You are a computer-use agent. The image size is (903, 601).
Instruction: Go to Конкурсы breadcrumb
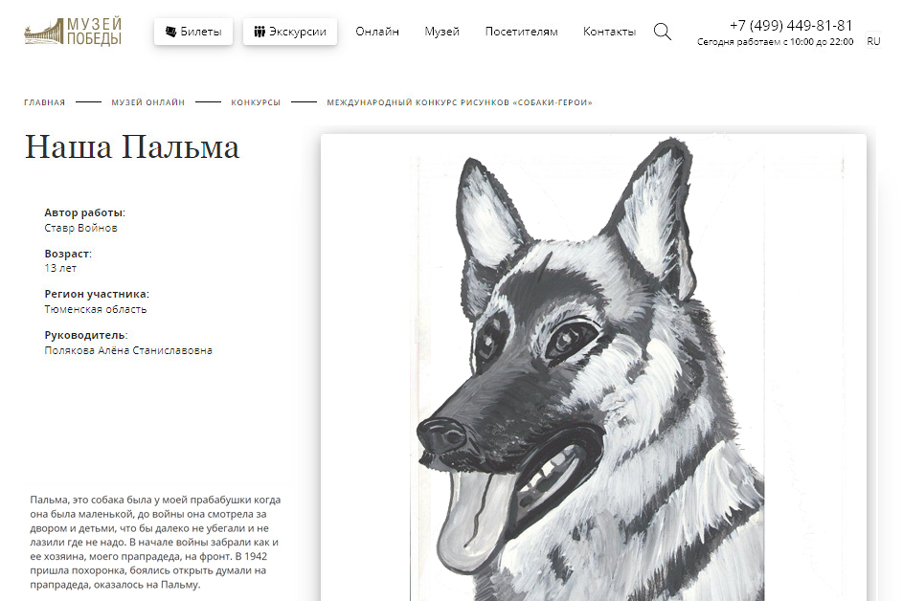coord(256,102)
